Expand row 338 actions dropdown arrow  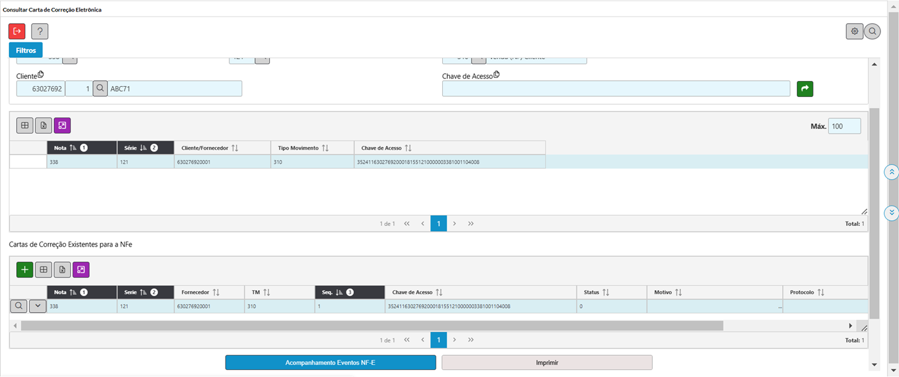[x=38, y=306]
